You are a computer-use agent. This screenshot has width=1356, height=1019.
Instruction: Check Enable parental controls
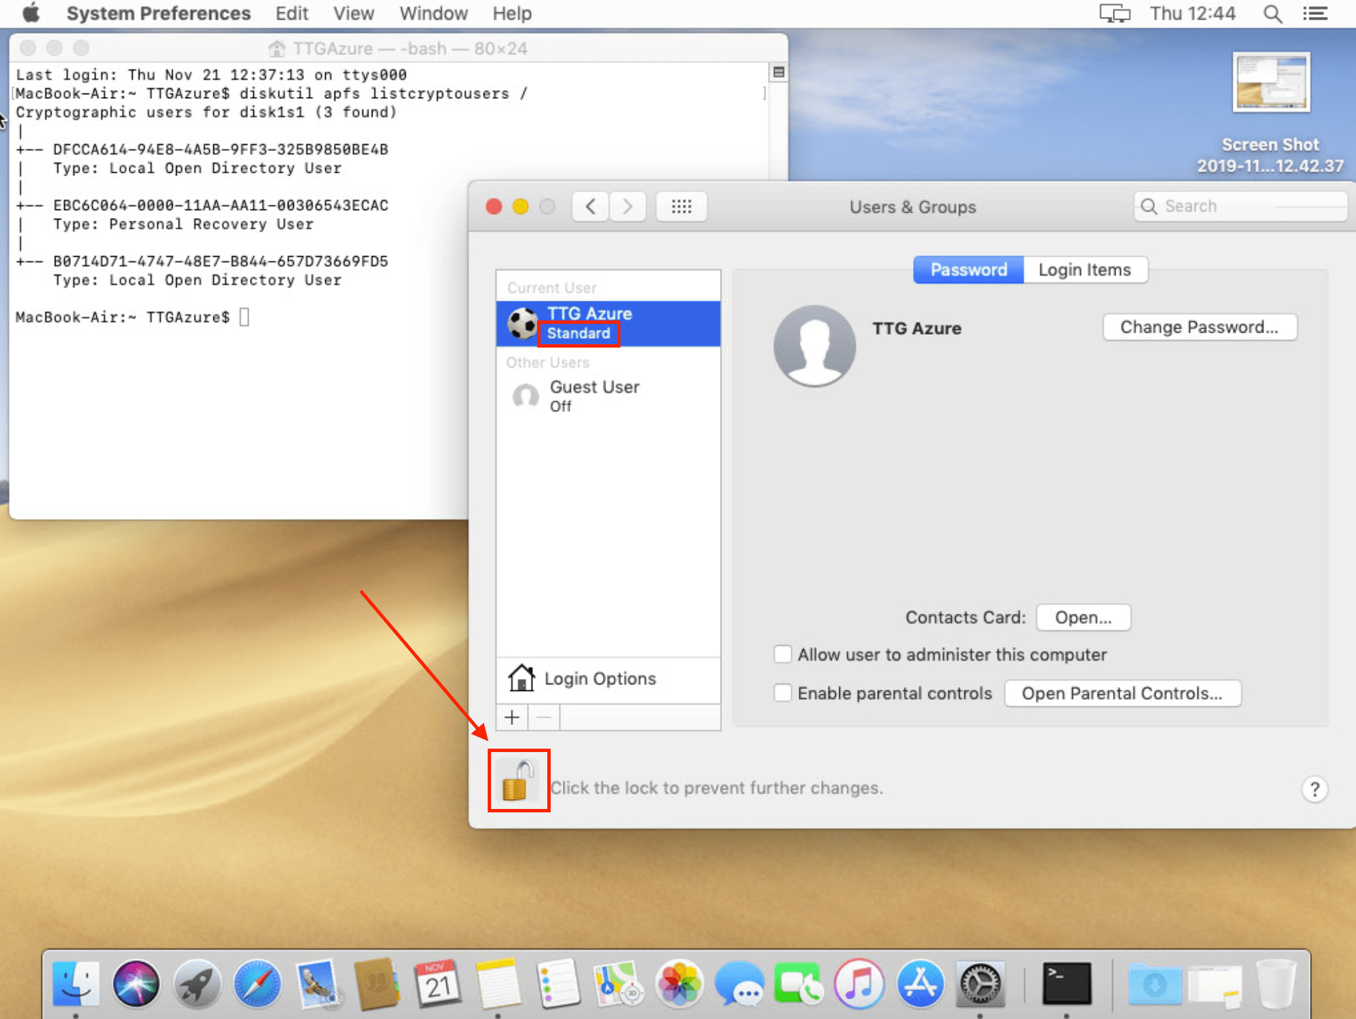point(782,693)
